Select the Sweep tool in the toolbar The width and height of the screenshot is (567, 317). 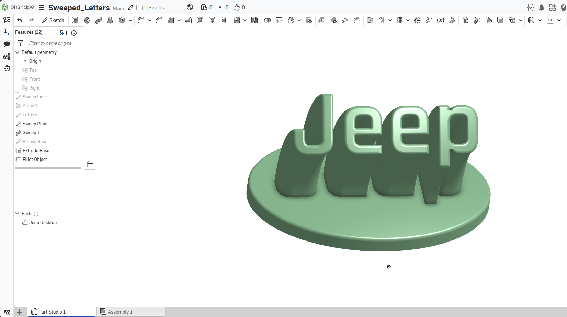[99, 20]
